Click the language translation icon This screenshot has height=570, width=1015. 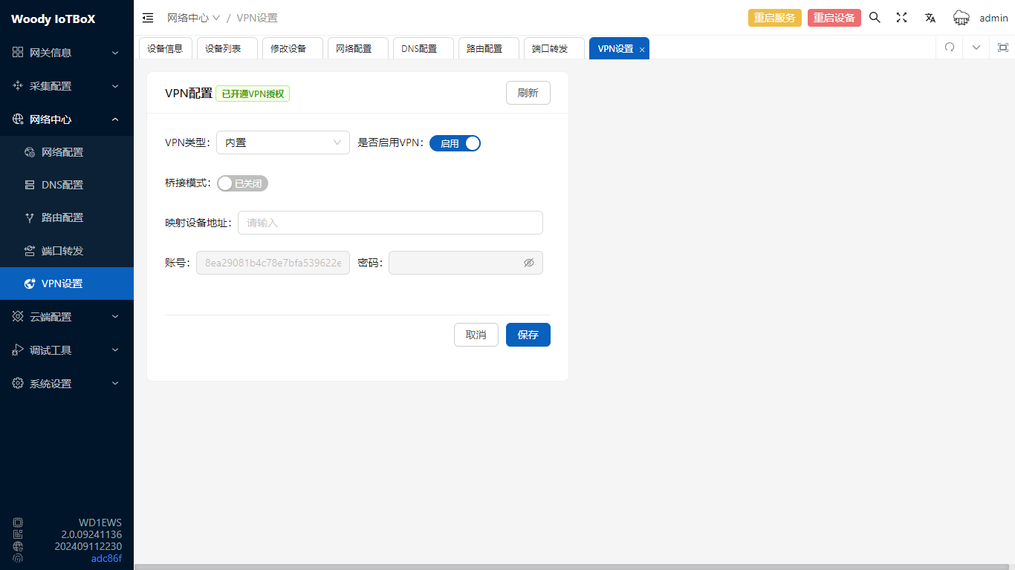click(930, 18)
